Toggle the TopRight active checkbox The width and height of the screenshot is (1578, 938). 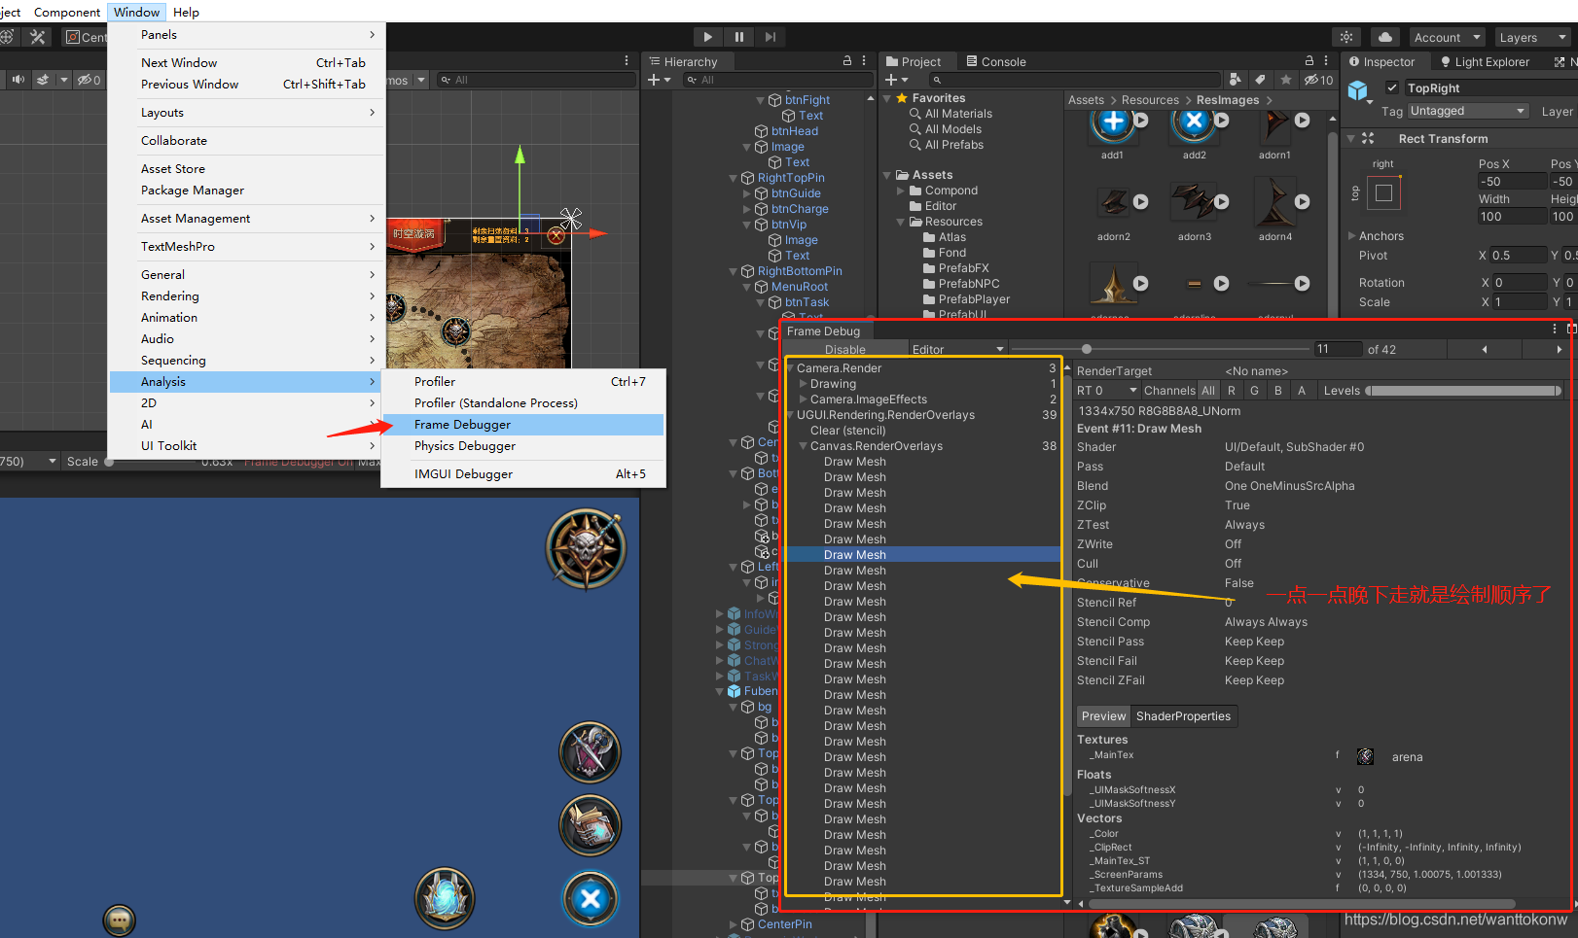pos(1392,87)
